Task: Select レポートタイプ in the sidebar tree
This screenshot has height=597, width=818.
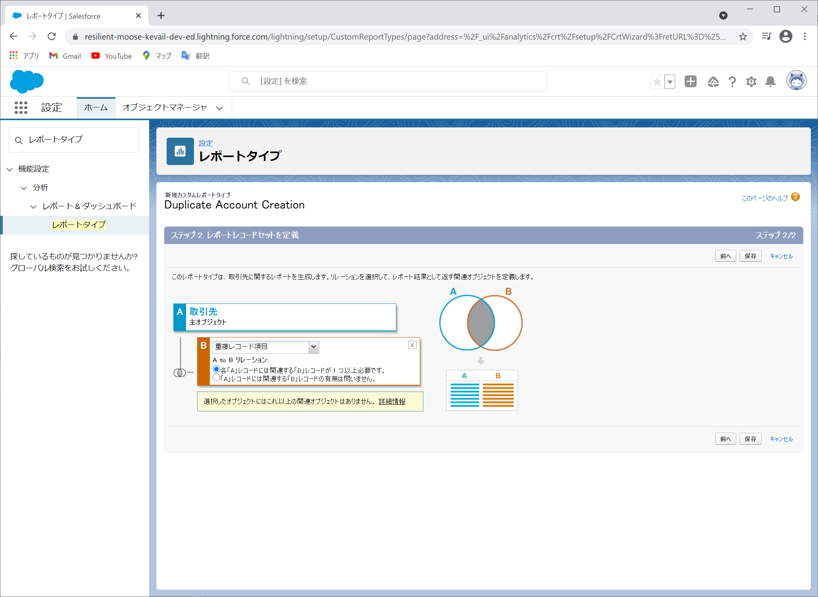Action: tap(79, 225)
